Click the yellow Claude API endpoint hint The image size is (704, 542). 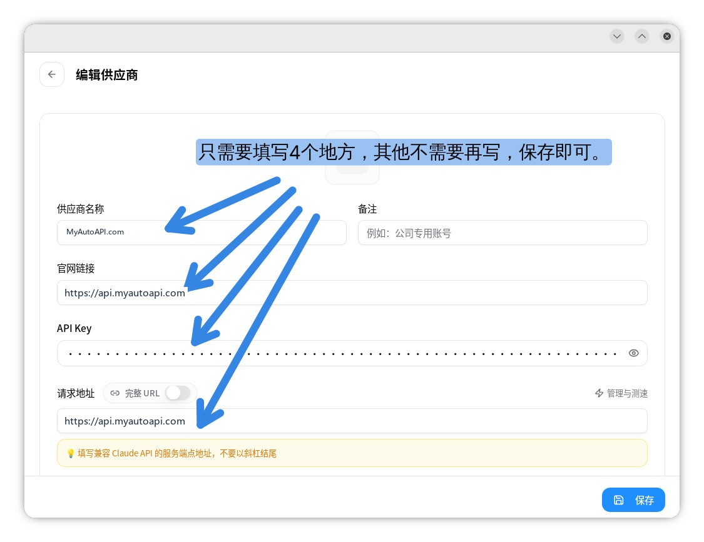(352, 453)
